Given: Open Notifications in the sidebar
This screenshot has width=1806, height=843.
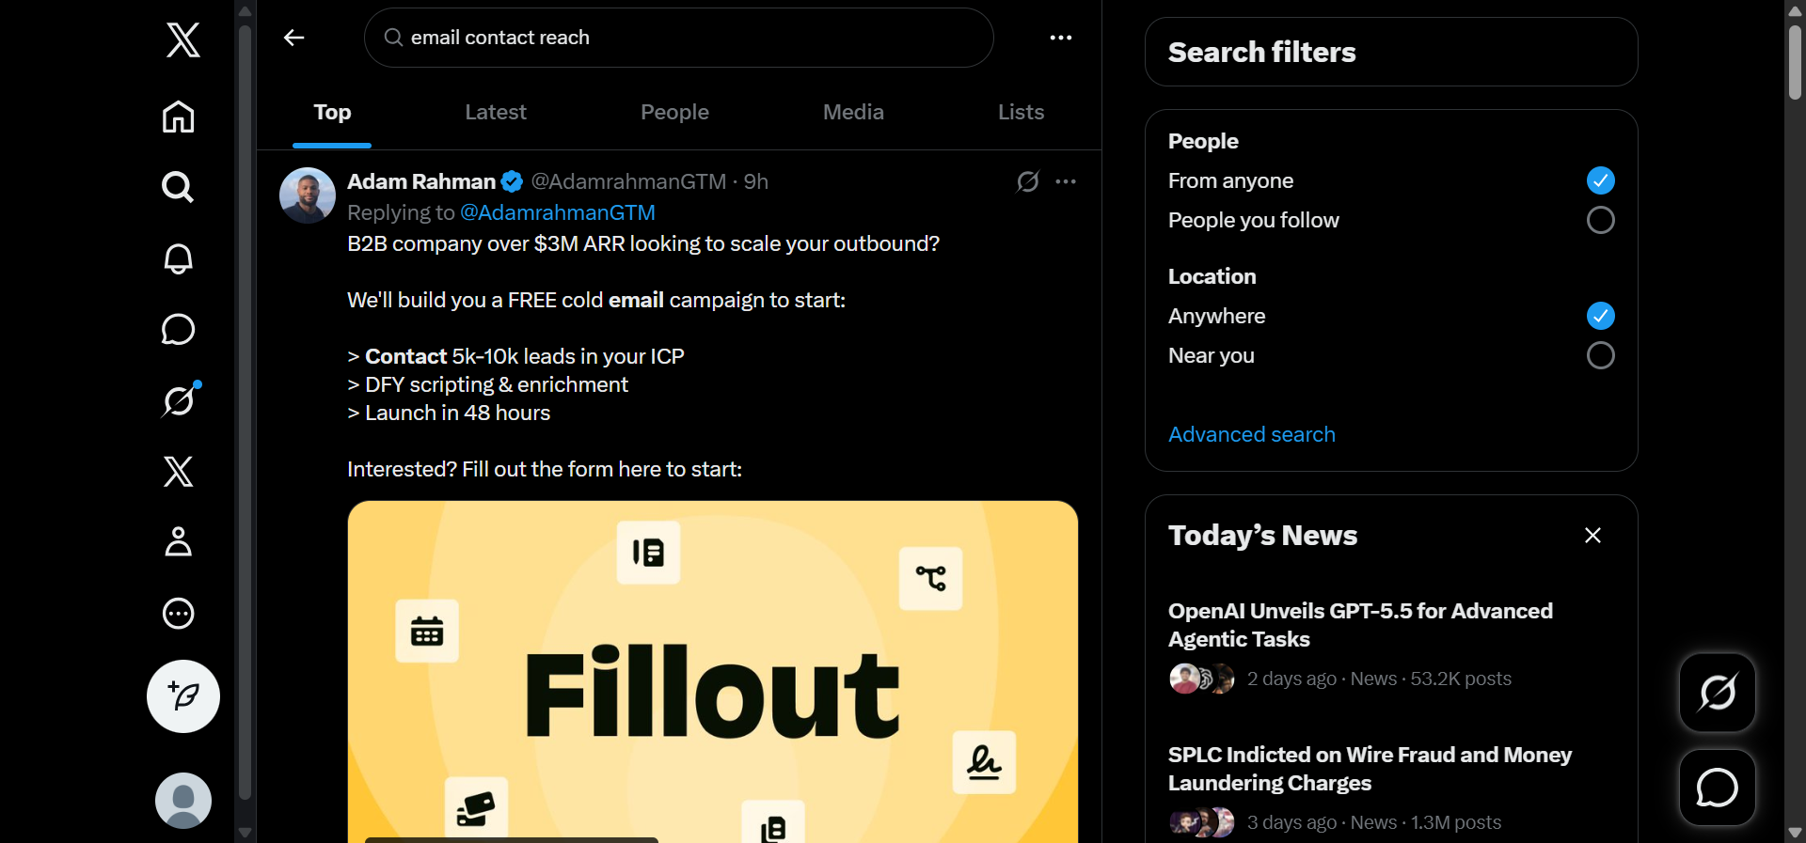Looking at the screenshot, I should (177, 259).
